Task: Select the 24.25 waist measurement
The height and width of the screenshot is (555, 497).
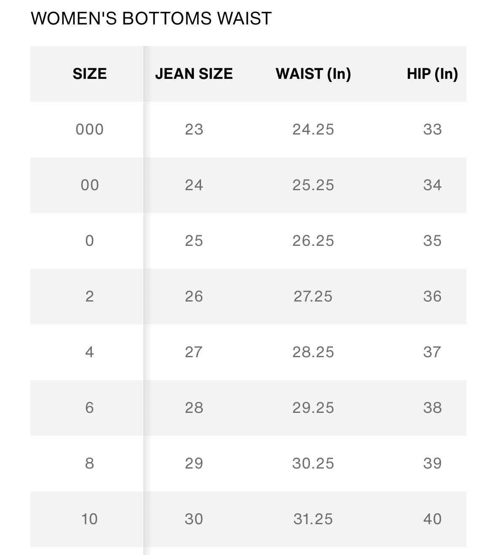Action: (x=313, y=129)
